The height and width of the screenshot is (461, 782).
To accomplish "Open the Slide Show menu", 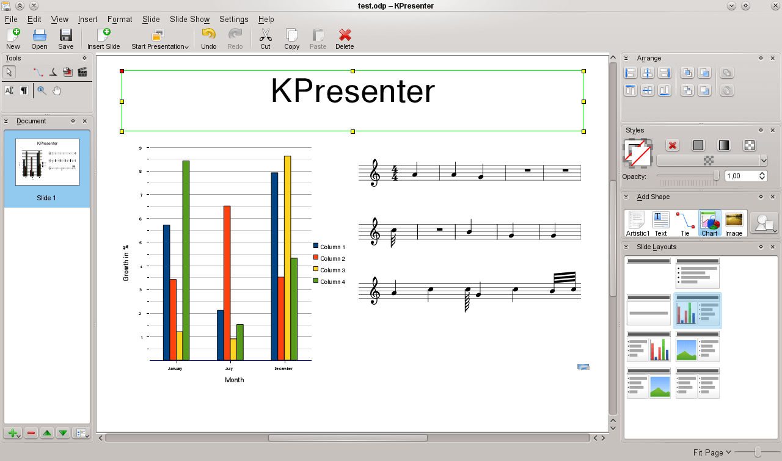I will (x=189, y=19).
